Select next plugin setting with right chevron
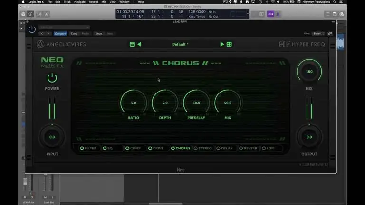 pos(48,34)
